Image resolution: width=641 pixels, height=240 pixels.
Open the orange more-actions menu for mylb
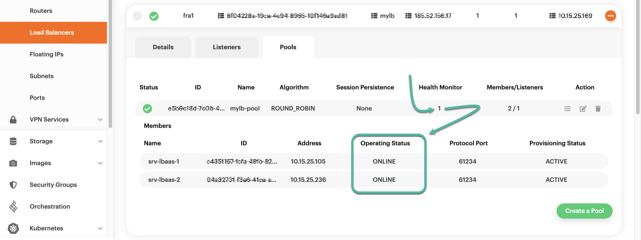[610, 16]
